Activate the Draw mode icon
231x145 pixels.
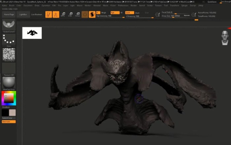coord(56,14)
